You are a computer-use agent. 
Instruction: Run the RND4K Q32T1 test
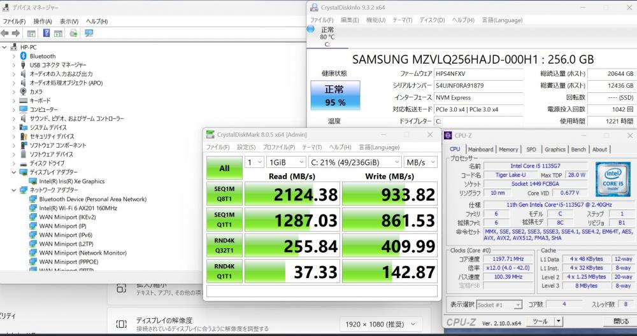pos(225,246)
